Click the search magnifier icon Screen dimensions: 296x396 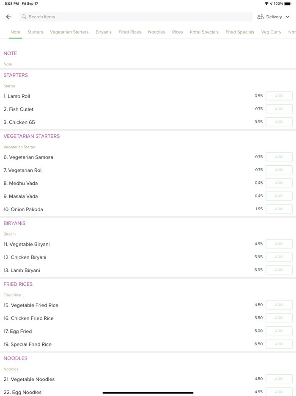coord(24,17)
